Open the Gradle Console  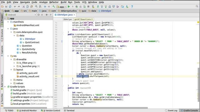(x=189, y=110)
